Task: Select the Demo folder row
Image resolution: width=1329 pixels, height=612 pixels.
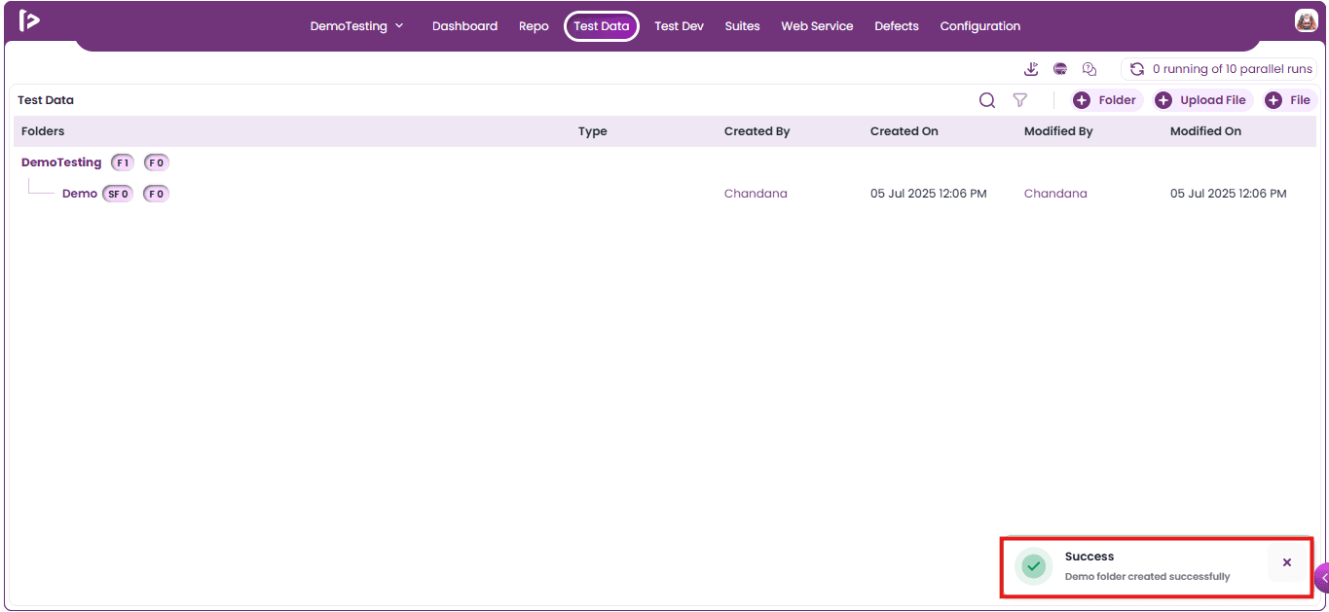Action: (x=664, y=194)
